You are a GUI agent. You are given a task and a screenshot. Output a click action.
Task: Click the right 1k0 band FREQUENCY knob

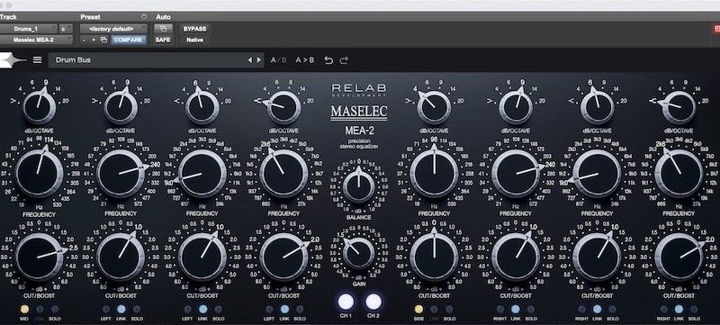coord(597,174)
